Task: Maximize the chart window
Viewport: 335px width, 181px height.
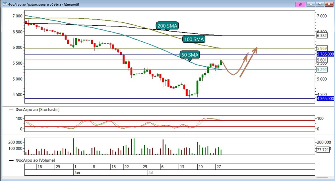Action: (x=320, y=4)
